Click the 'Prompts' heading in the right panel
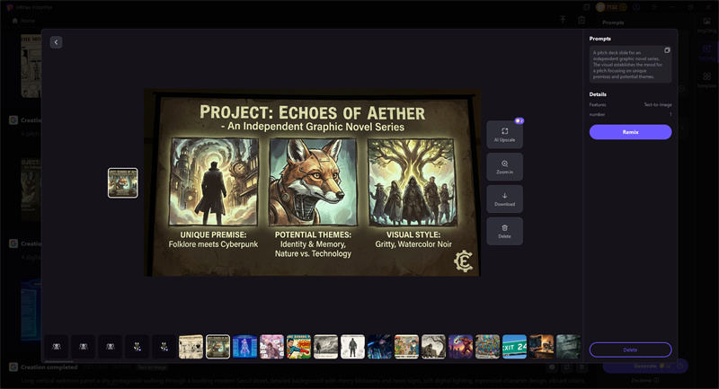The image size is (719, 389). click(599, 39)
